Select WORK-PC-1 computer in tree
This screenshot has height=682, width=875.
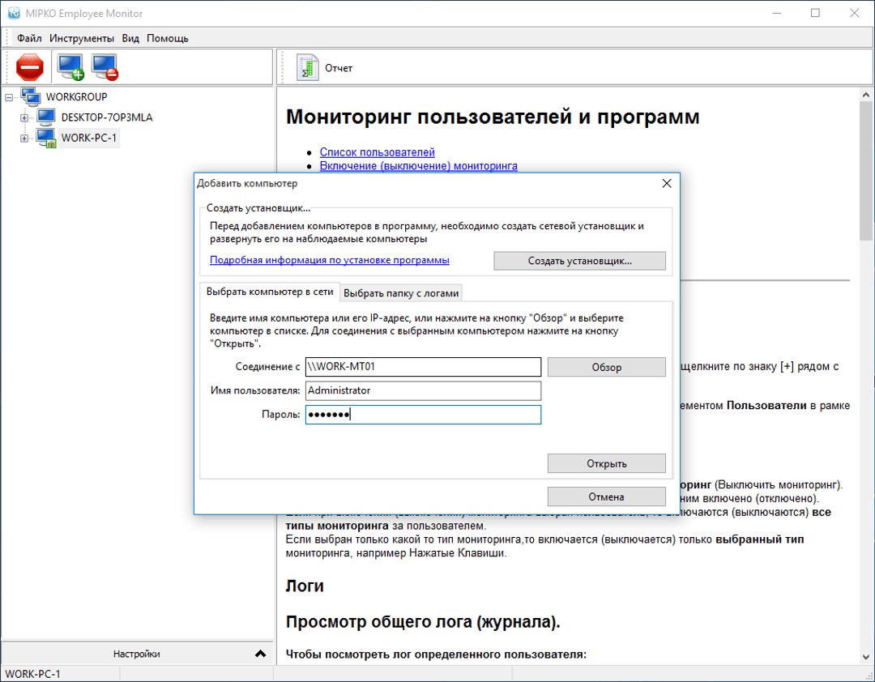point(89,138)
